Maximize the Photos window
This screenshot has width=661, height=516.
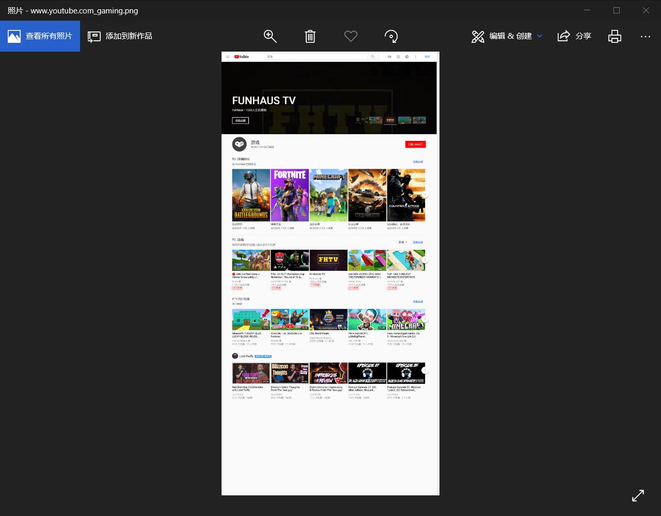point(617,10)
